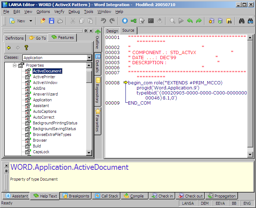Open the Breakpoints bottom tab
The image size is (256, 208).
[76, 196]
